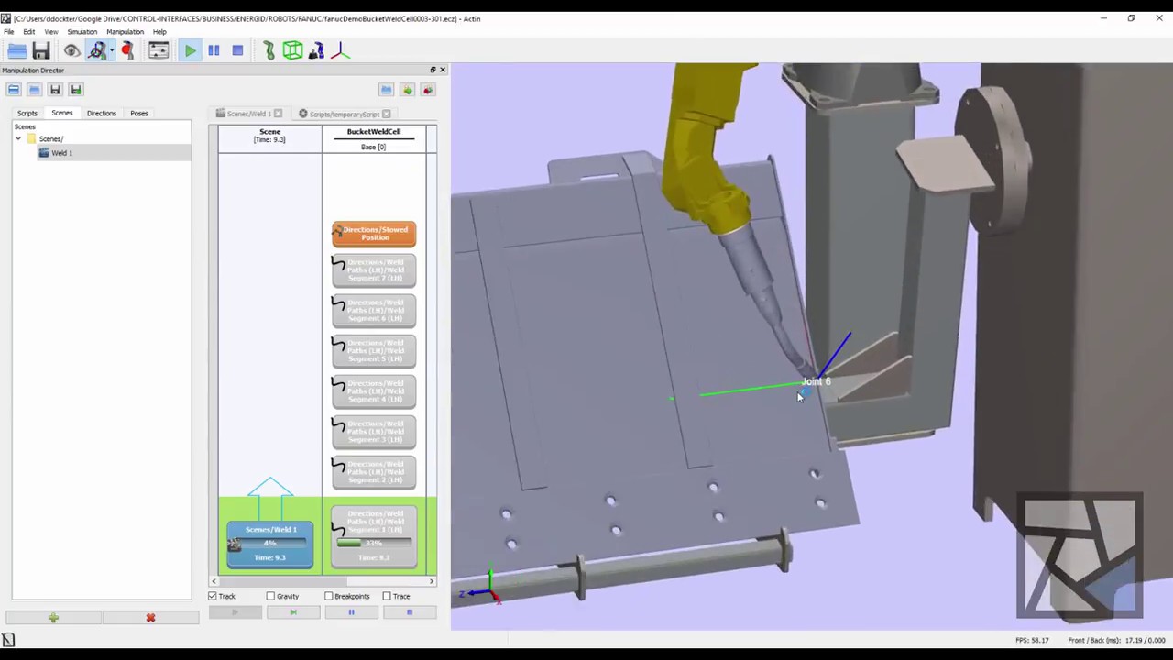Image resolution: width=1173 pixels, height=660 pixels.
Task: Enable the Trace checkbox
Action: pyautogui.click(x=387, y=596)
